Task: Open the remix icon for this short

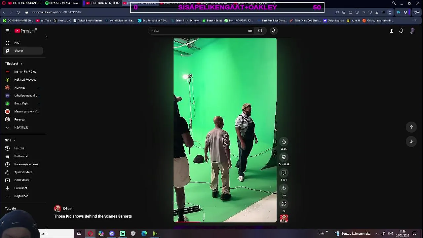Action: pyautogui.click(x=284, y=204)
